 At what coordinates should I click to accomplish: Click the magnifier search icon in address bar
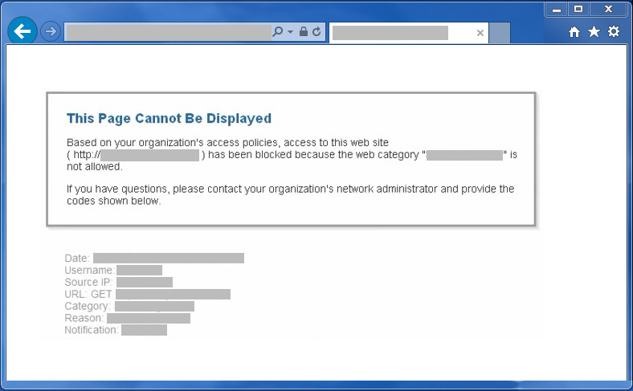(278, 32)
